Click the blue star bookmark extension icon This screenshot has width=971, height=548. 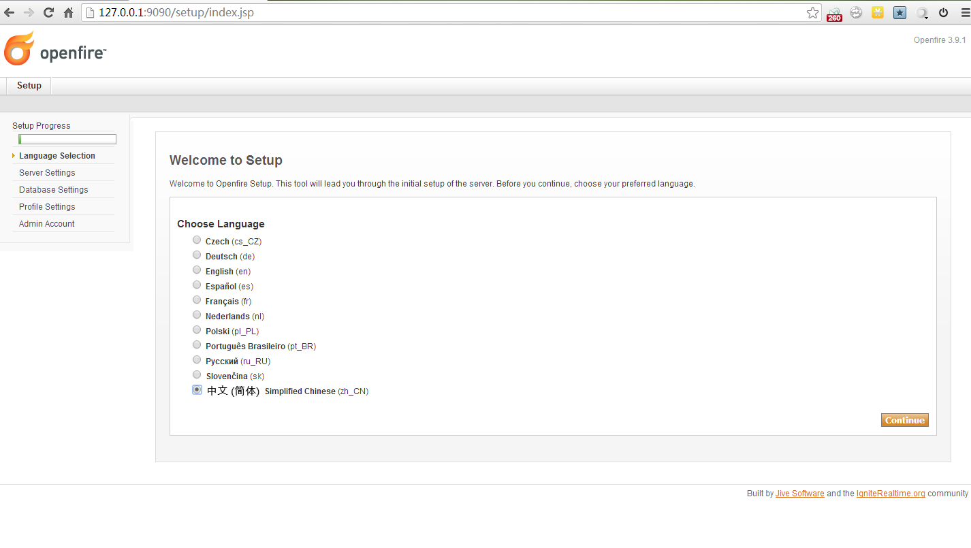pyautogui.click(x=900, y=12)
